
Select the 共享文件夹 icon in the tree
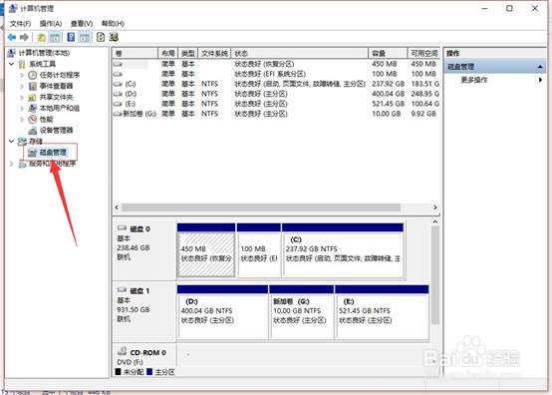click(33, 97)
